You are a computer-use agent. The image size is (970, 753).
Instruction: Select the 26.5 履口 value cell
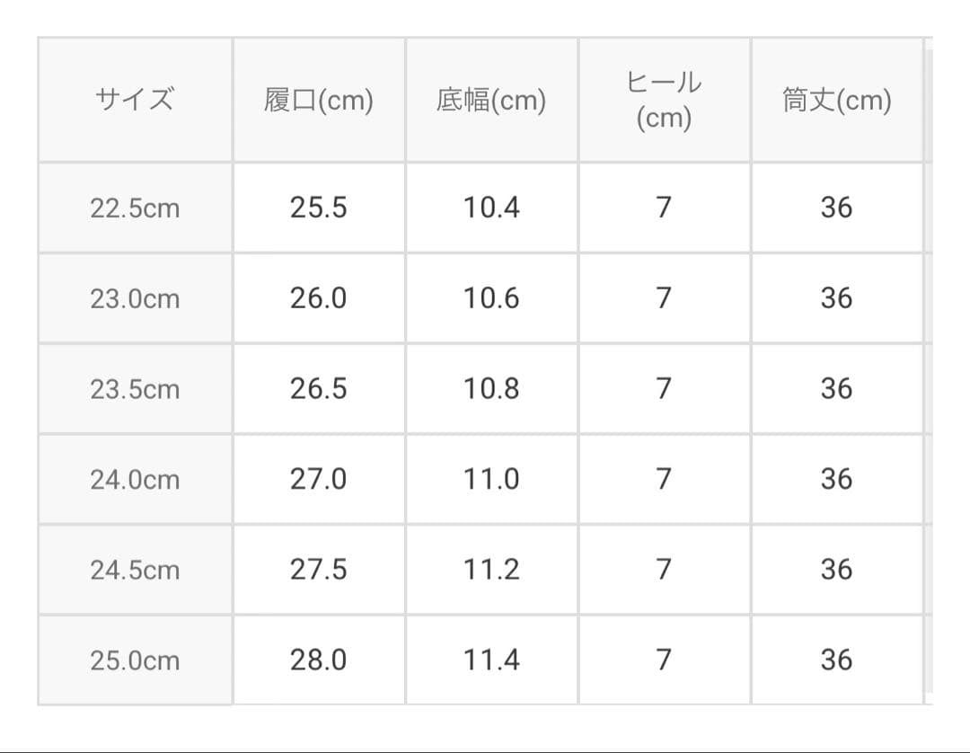click(319, 388)
